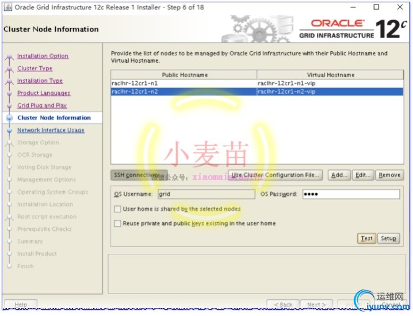Toggle the SSH connectivity button
Viewport: 413px width, 316px height.
139,175
